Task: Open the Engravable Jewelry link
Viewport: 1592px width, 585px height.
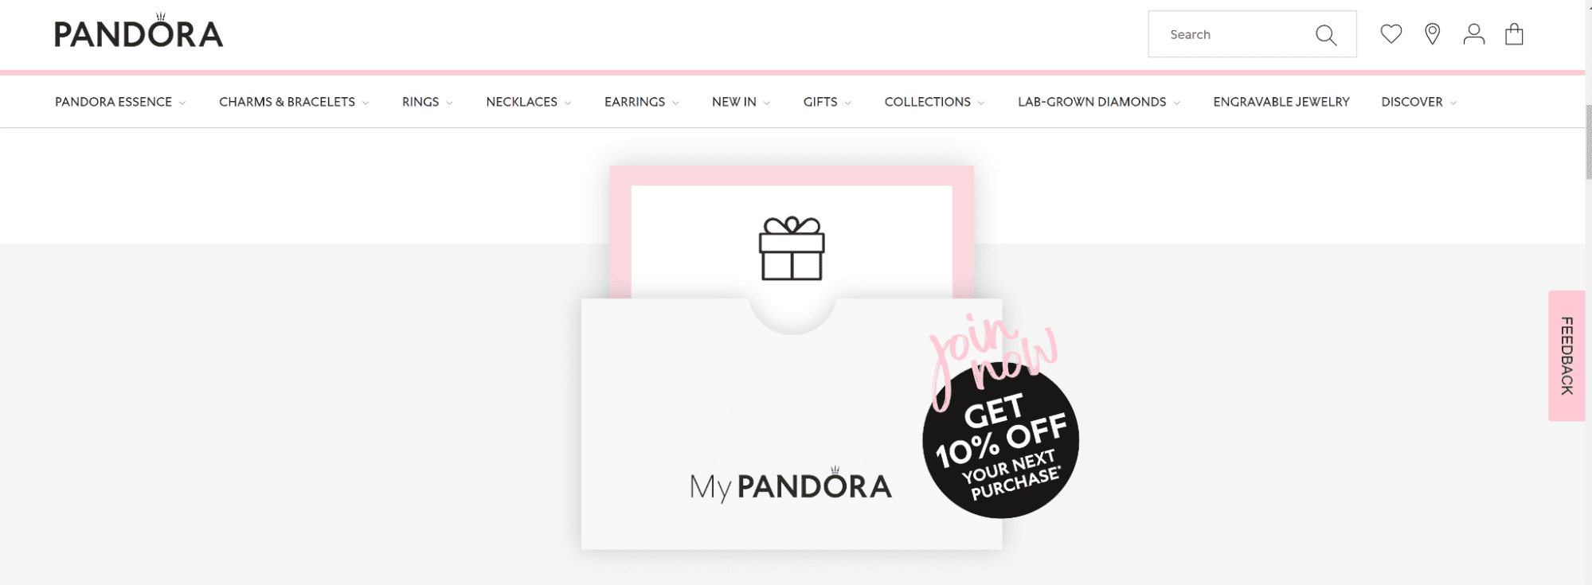Action: (x=1281, y=102)
